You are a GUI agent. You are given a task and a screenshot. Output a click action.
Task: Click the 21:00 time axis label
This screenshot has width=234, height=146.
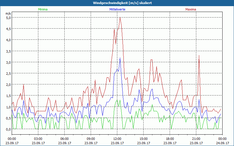[196, 139]
